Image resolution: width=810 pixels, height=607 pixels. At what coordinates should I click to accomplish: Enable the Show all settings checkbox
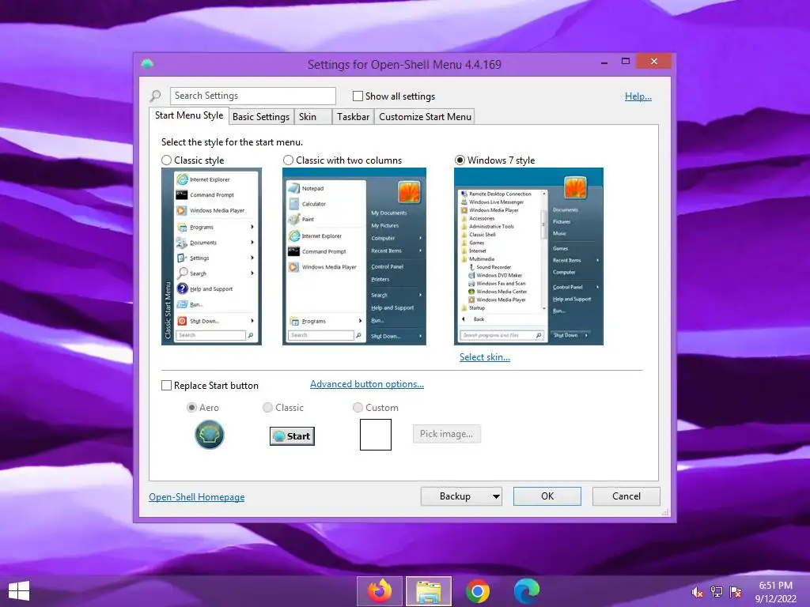(x=358, y=96)
